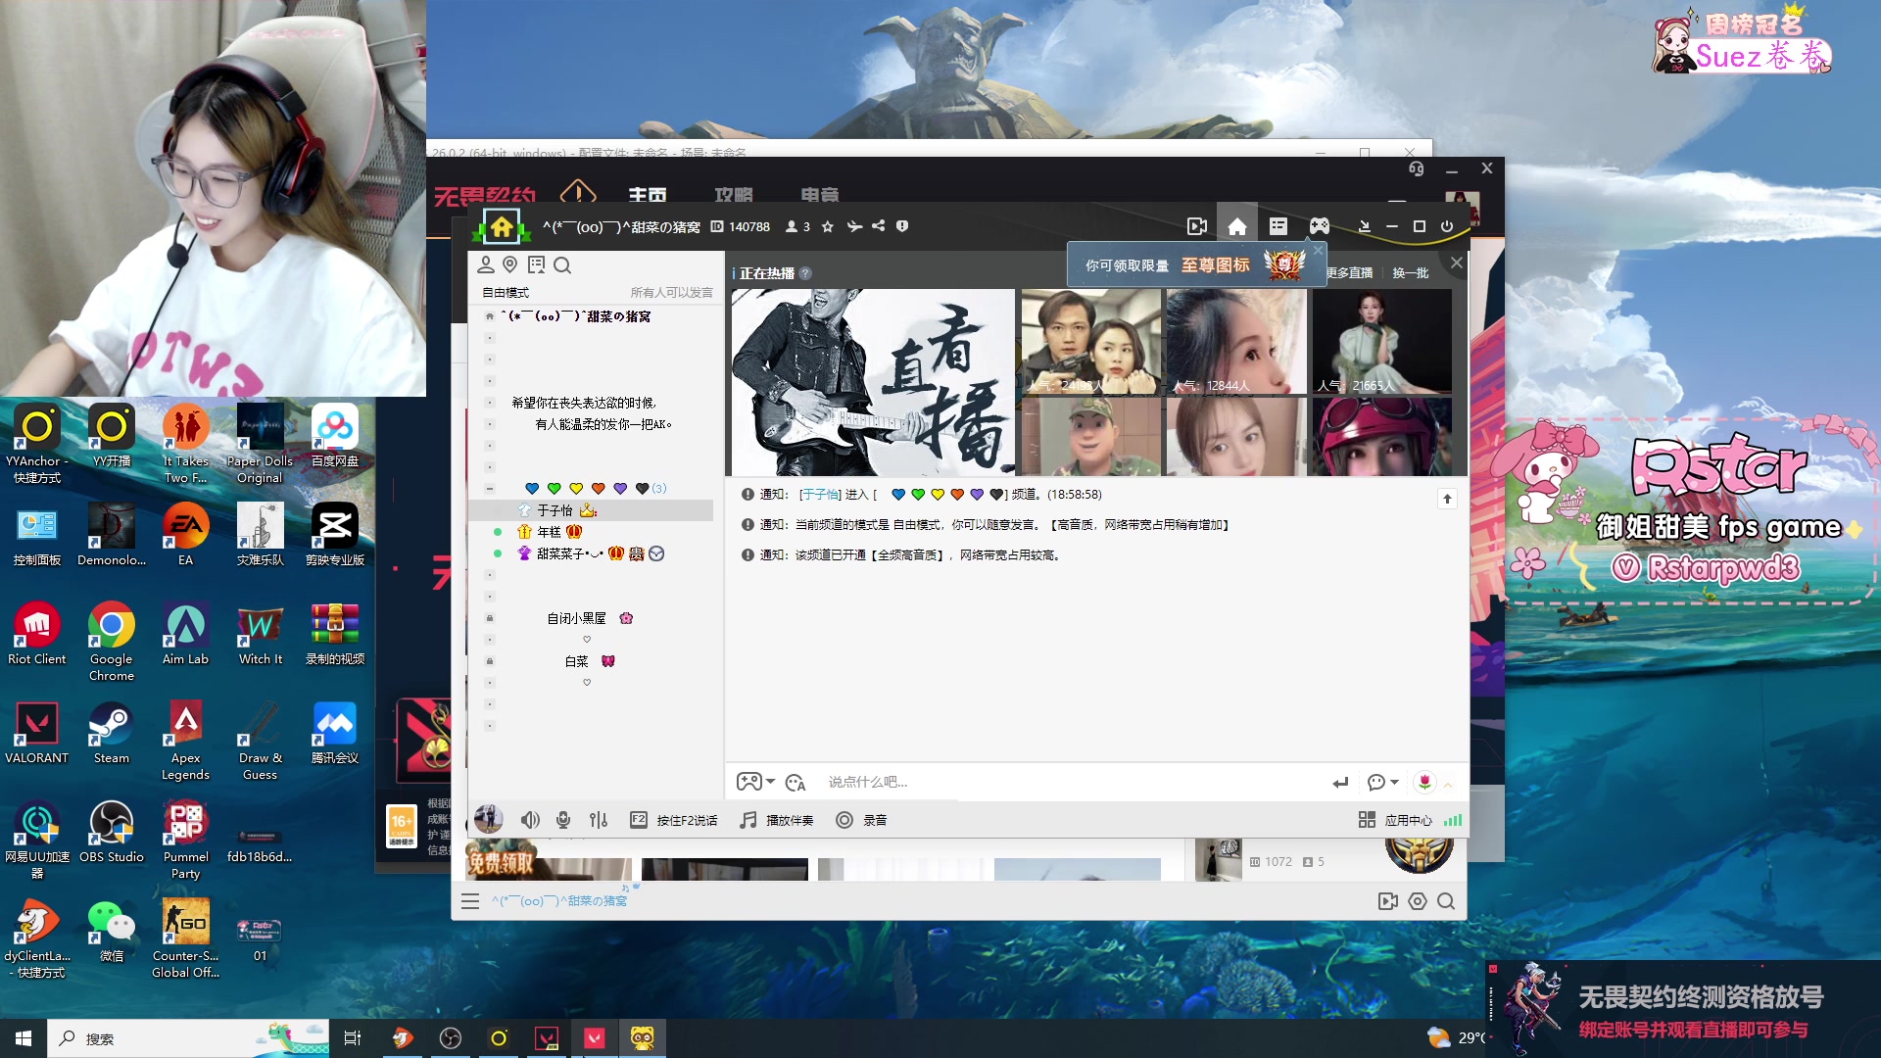This screenshot has height=1058, width=1881.
Task: Click root channel 甜菜の猪窝 in tree
Action: (x=575, y=316)
